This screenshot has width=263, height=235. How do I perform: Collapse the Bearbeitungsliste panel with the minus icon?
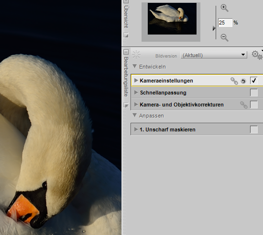point(126,52)
